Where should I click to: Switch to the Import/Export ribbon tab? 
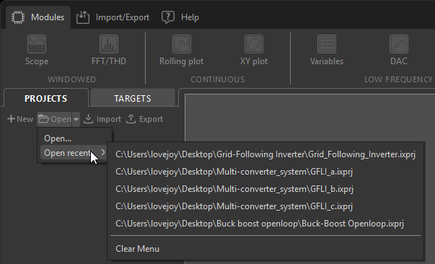[x=113, y=17]
